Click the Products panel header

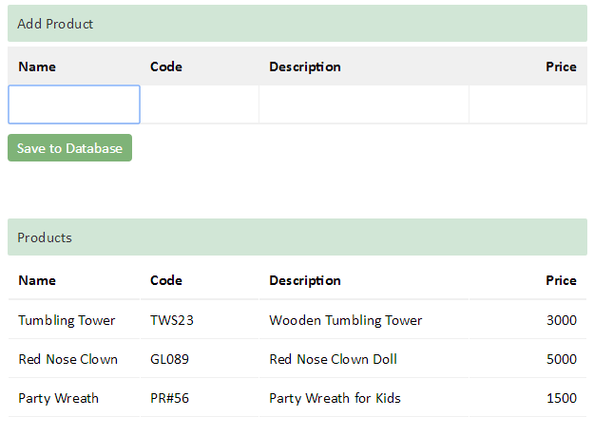coord(297,237)
